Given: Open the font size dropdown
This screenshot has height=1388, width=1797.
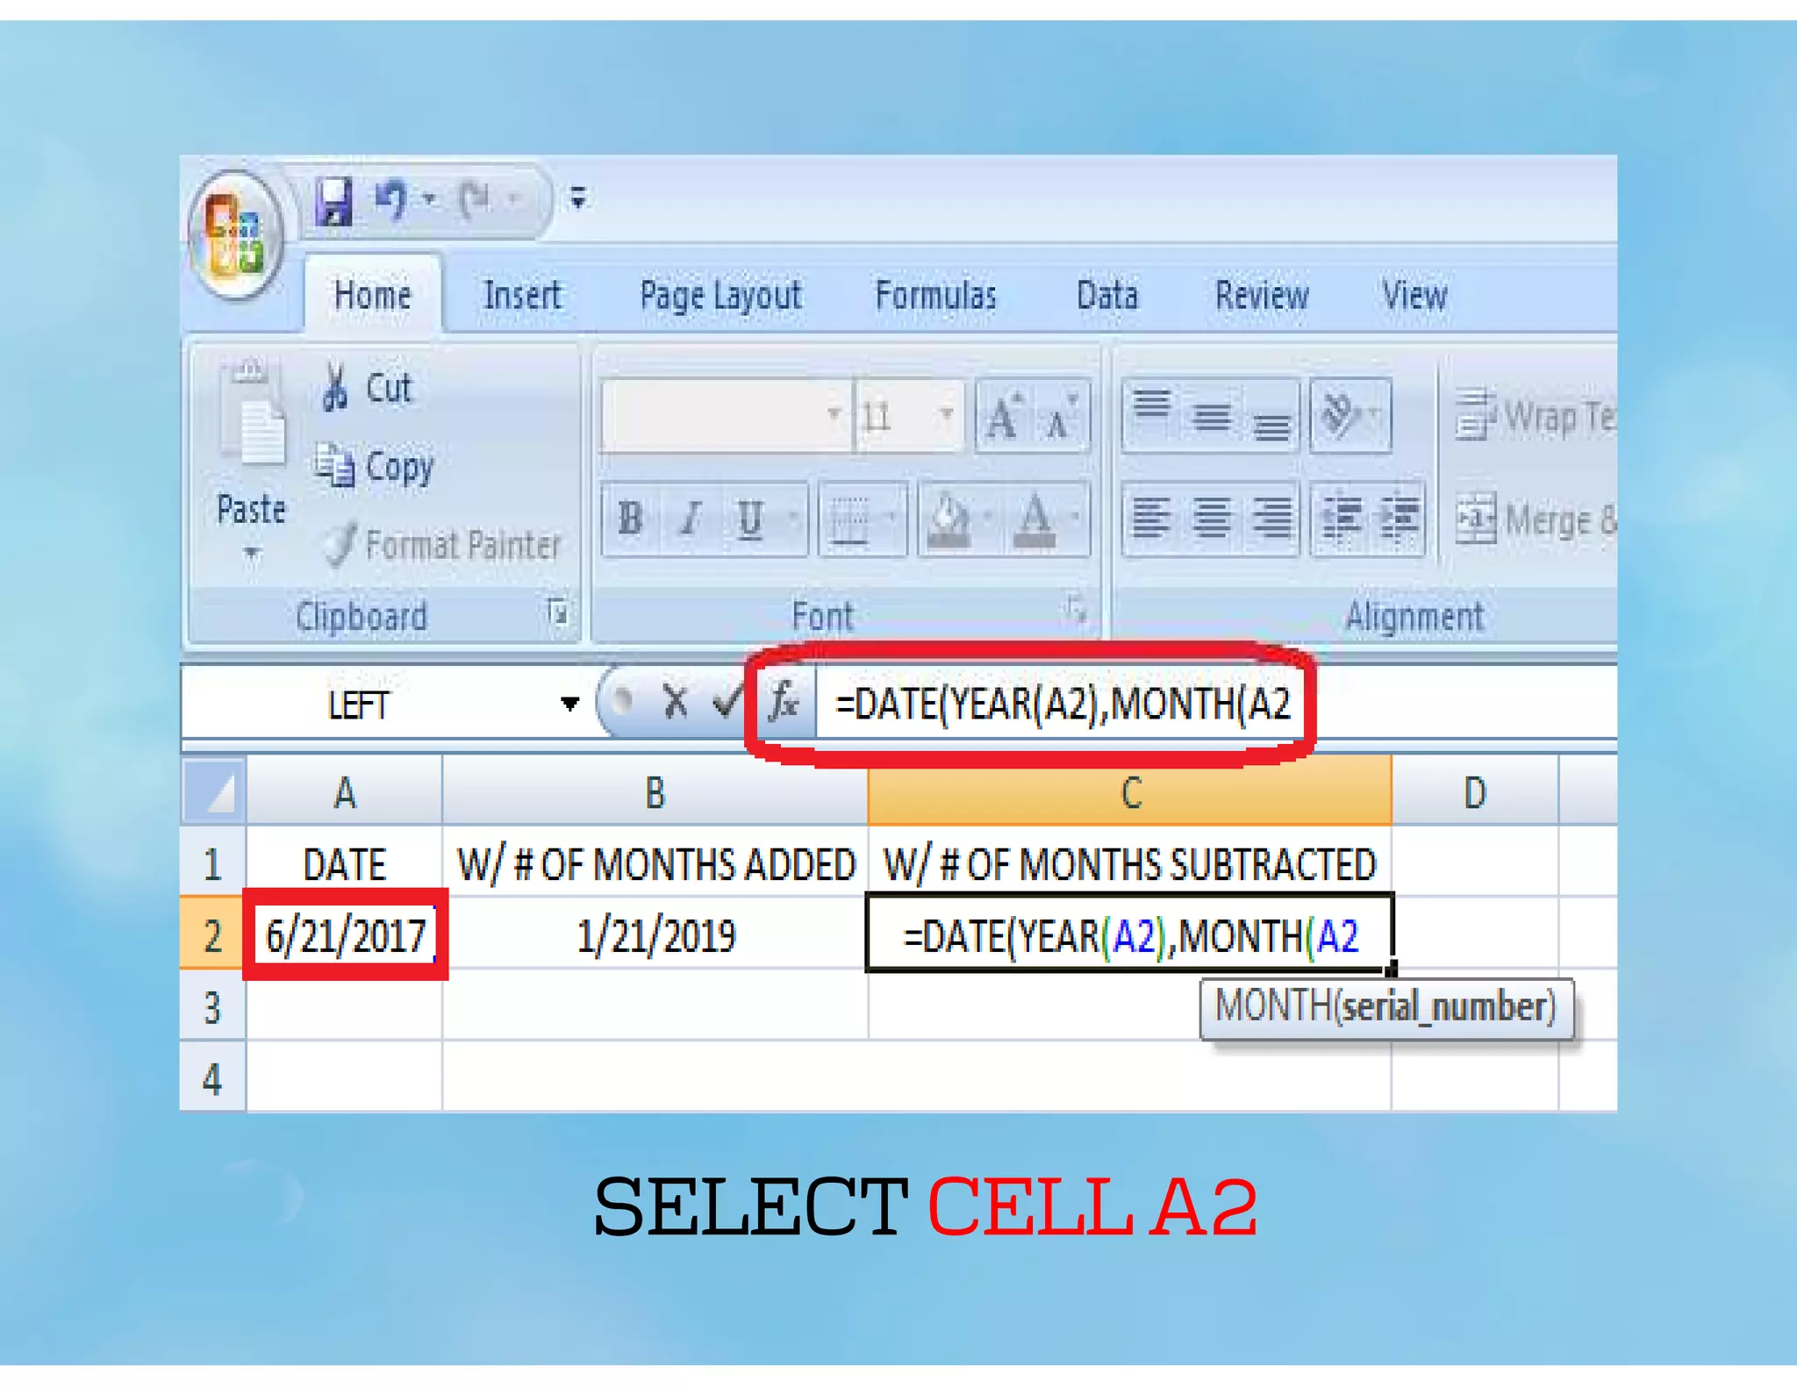Looking at the screenshot, I should 946,413.
